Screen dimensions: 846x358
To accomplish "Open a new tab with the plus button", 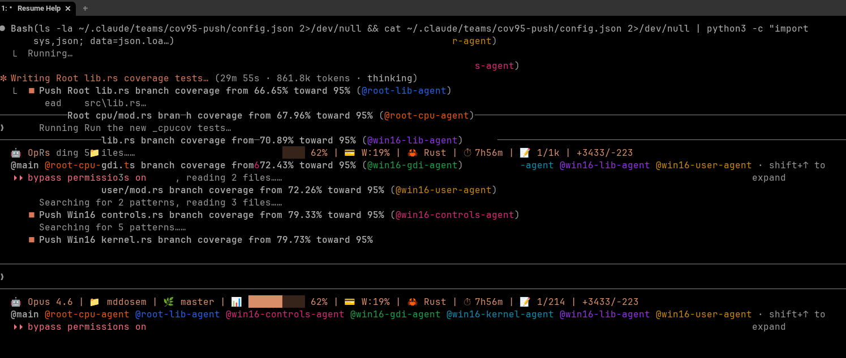I will 85,8.
